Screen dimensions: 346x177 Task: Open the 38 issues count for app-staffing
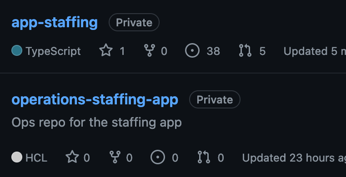pyautogui.click(x=213, y=51)
